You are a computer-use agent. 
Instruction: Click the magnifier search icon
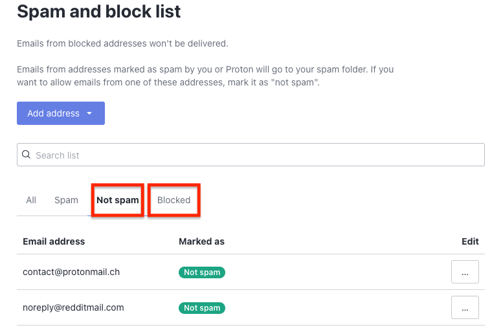pos(27,155)
